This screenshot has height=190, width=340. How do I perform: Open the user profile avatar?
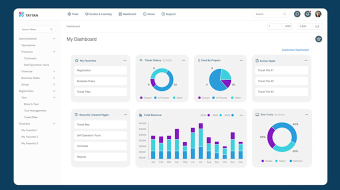click(318, 14)
